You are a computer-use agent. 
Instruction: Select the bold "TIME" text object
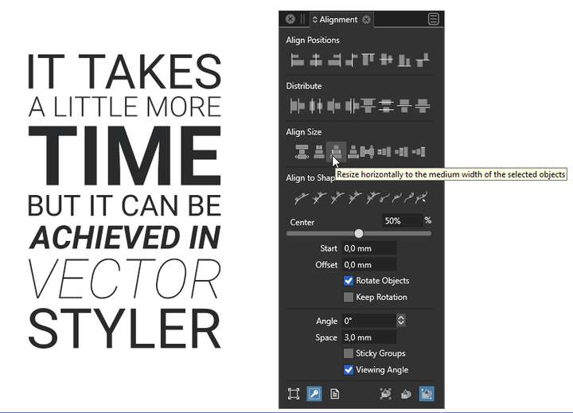pos(125,156)
